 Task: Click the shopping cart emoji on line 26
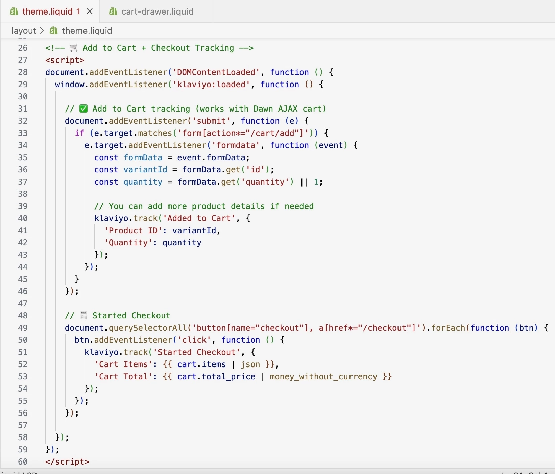point(74,48)
